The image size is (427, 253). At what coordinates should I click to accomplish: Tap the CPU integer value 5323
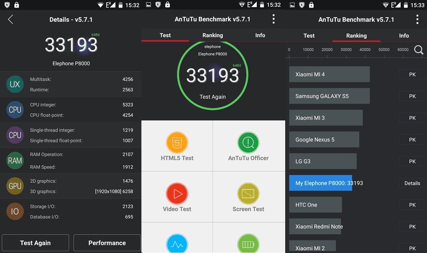pyautogui.click(x=128, y=105)
